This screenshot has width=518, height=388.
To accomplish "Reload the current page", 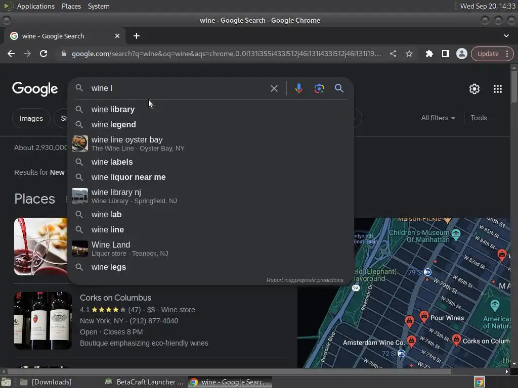I will (x=44, y=54).
